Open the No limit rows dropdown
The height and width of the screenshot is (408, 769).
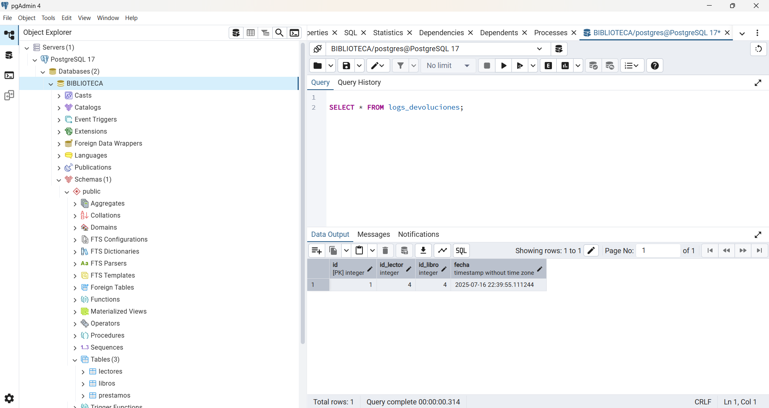point(448,66)
